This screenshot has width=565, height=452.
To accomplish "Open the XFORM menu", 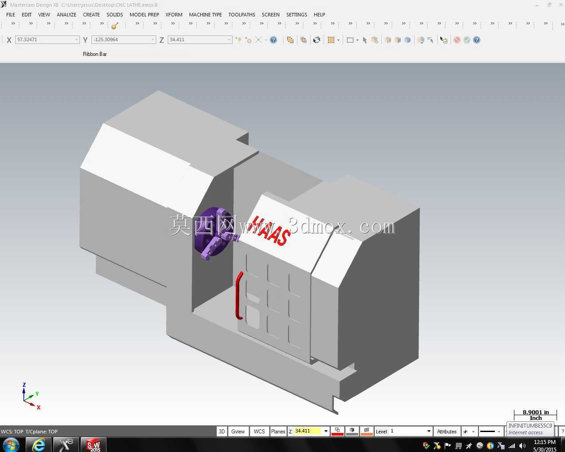I will (174, 15).
